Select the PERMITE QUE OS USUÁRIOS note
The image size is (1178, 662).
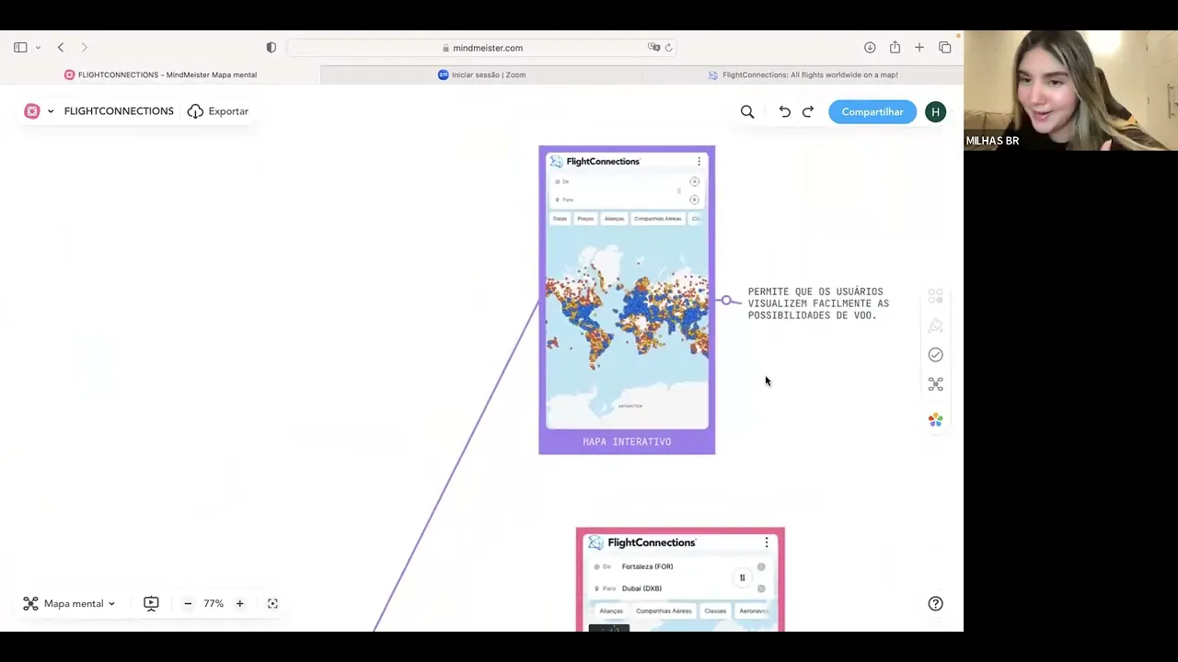[x=818, y=303]
